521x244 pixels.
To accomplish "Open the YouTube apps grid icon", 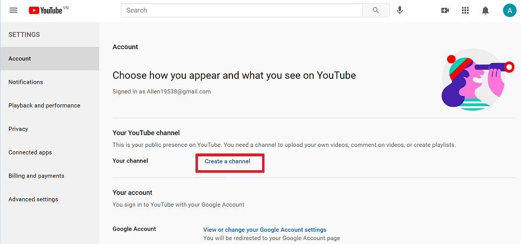I will tap(465, 11).
